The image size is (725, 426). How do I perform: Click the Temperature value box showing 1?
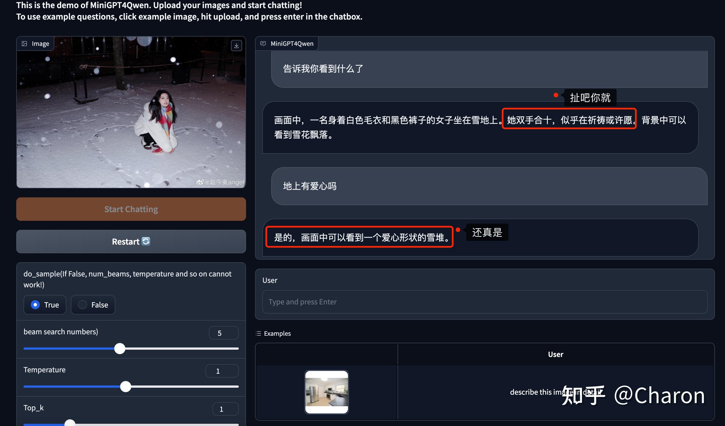222,371
